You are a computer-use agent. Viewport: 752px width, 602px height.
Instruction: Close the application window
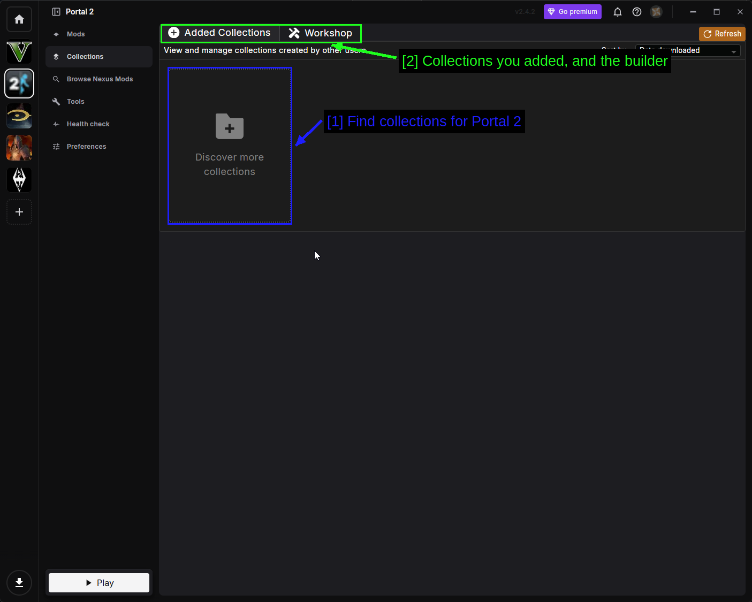740,12
